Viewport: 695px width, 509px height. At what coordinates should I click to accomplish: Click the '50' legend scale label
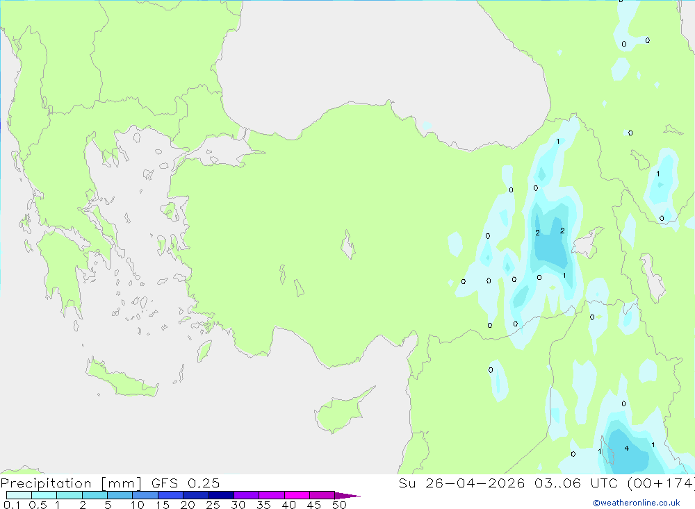(340, 505)
